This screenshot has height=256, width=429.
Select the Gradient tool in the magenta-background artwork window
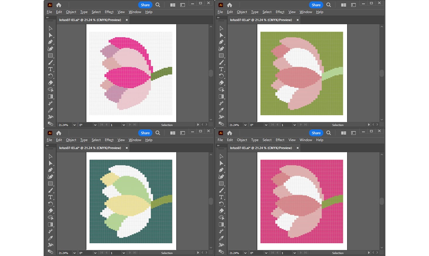click(x=221, y=224)
